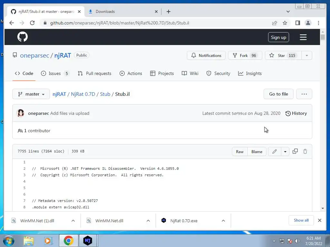The width and height of the screenshot is (330, 247).
Task: Reload the page with refresh icon
Action: pyautogui.click(x=32, y=23)
